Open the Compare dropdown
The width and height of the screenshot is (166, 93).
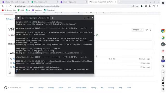(137, 30)
